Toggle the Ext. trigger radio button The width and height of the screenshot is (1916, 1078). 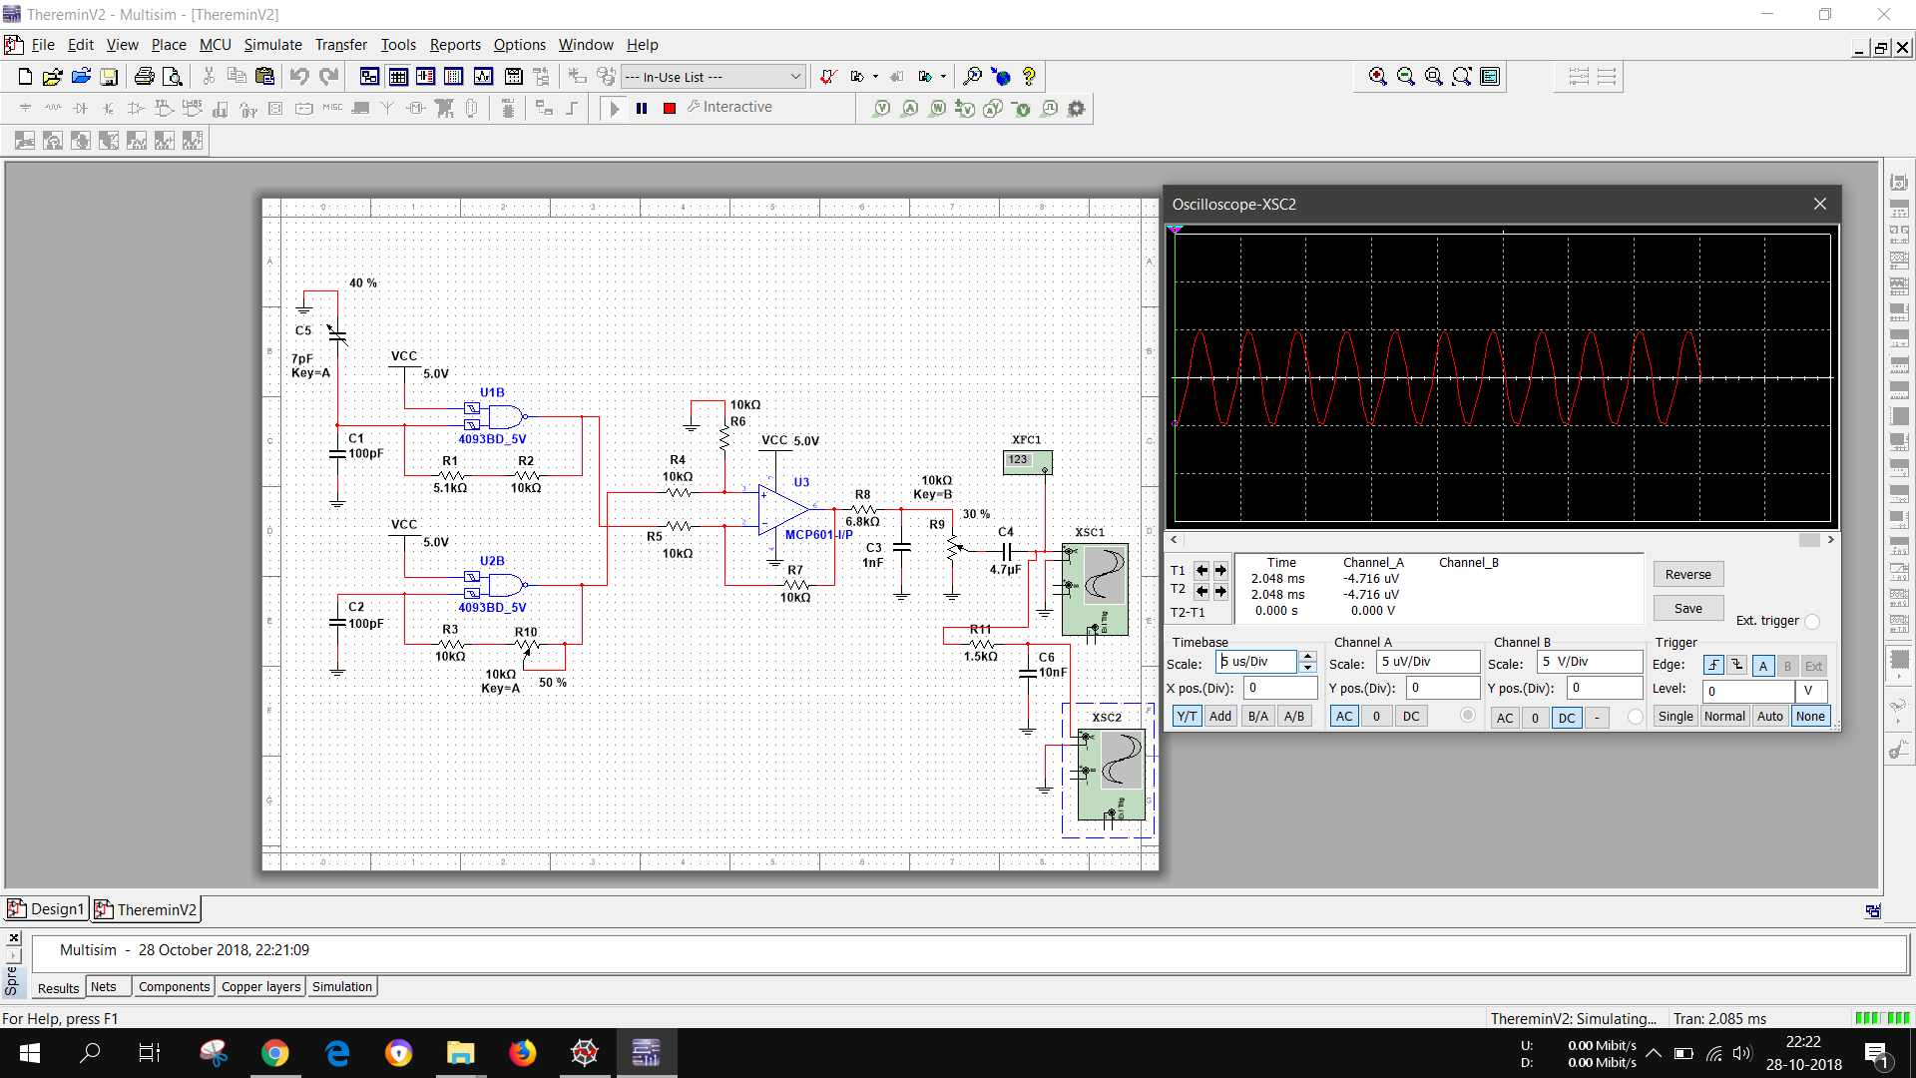pos(1812,621)
